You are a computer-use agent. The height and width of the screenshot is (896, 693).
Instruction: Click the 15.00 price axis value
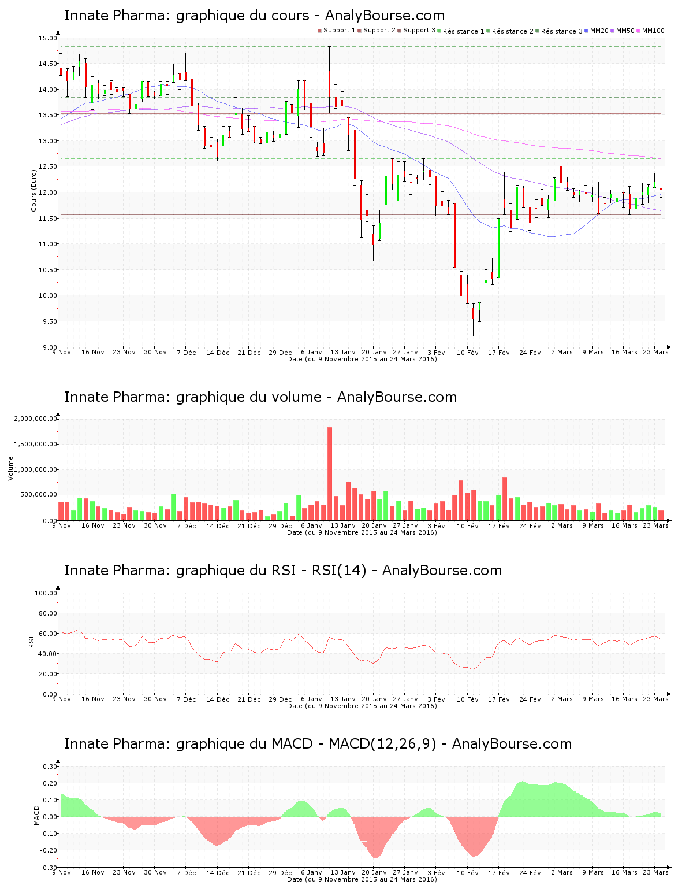click(x=48, y=38)
